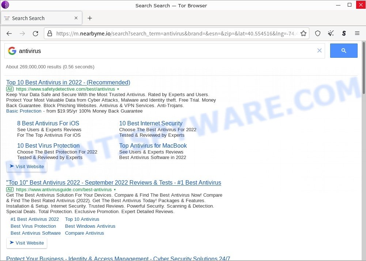
Task: Click the New Identity broom icon
Action: [331, 33]
